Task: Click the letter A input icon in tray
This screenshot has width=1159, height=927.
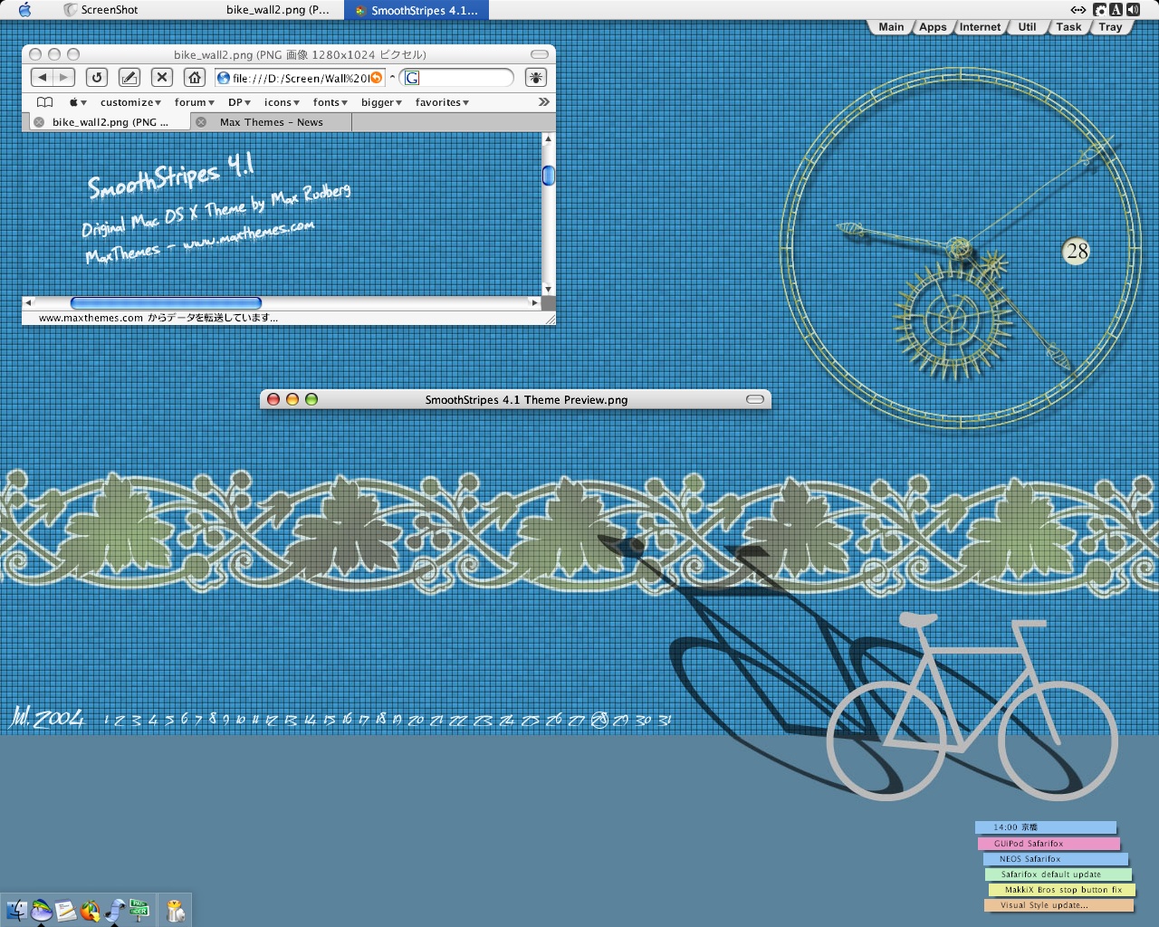Action: (x=1116, y=10)
